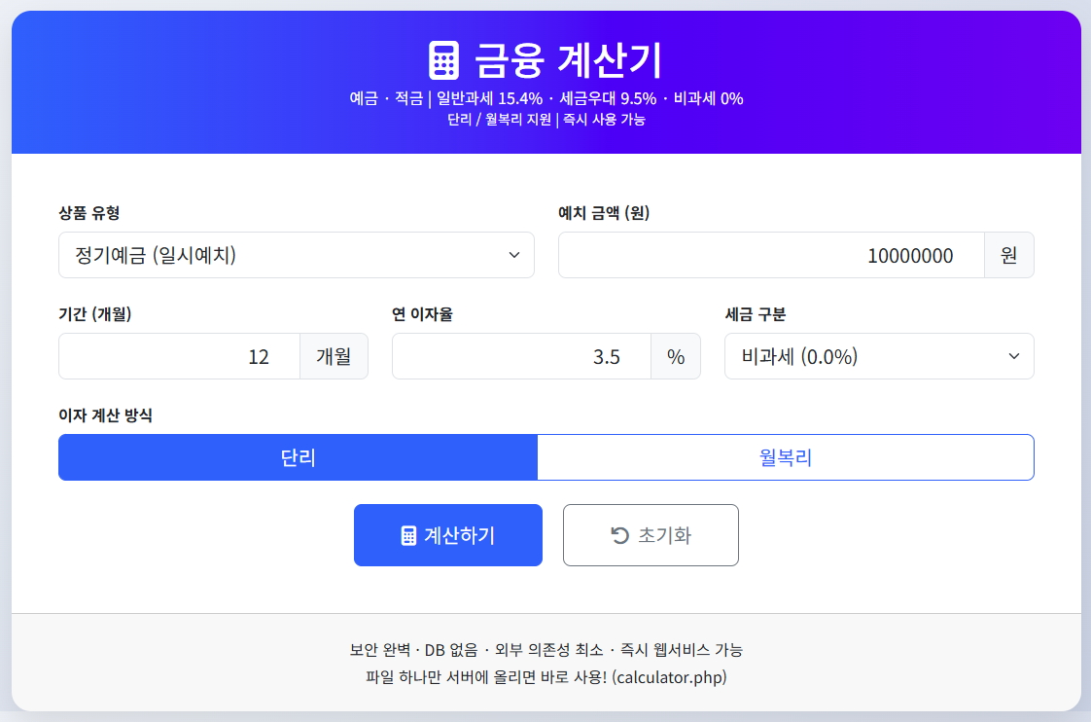The image size is (1091, 722).
Task: Click the 금융 계산기 header title
Action: 568,60
